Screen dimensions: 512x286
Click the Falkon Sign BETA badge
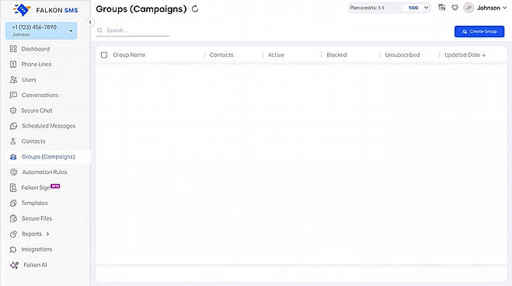[x=55, y=186]
